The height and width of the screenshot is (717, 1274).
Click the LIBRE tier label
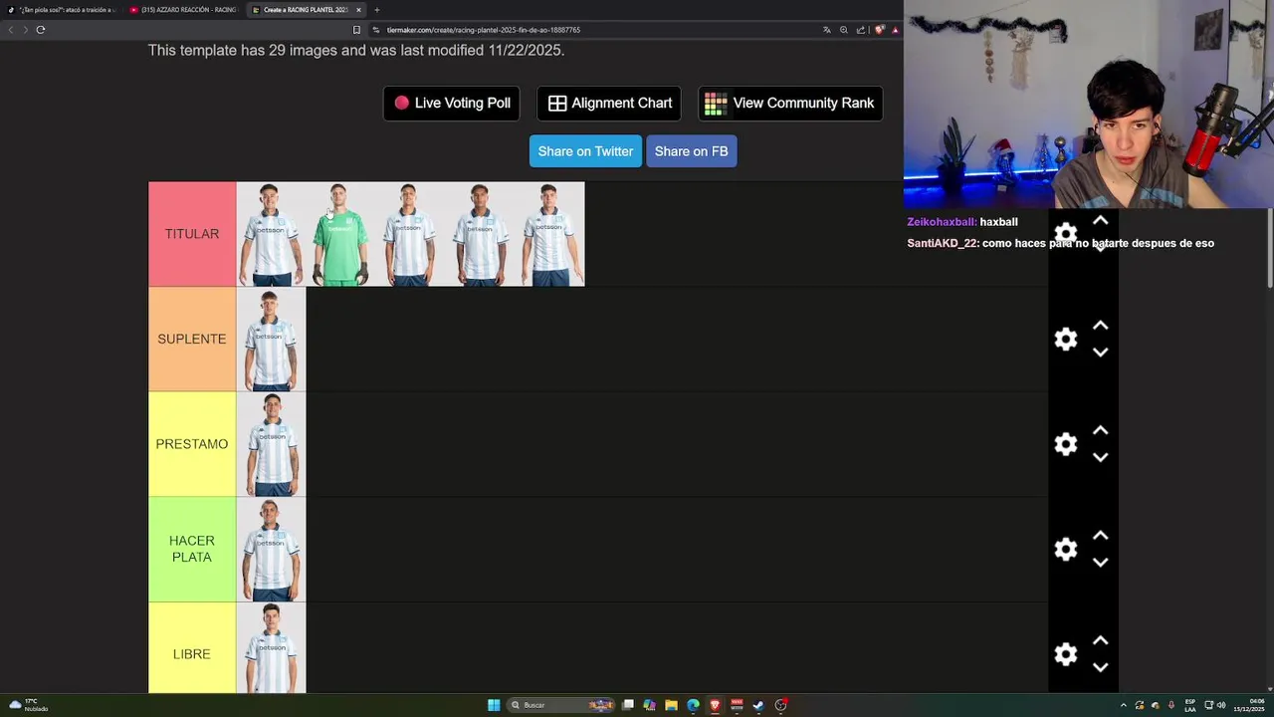coord(192,654)
